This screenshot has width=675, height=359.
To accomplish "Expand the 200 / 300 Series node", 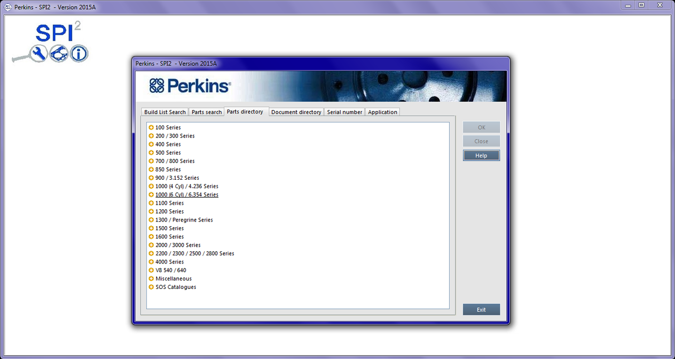I will point(151,136).
